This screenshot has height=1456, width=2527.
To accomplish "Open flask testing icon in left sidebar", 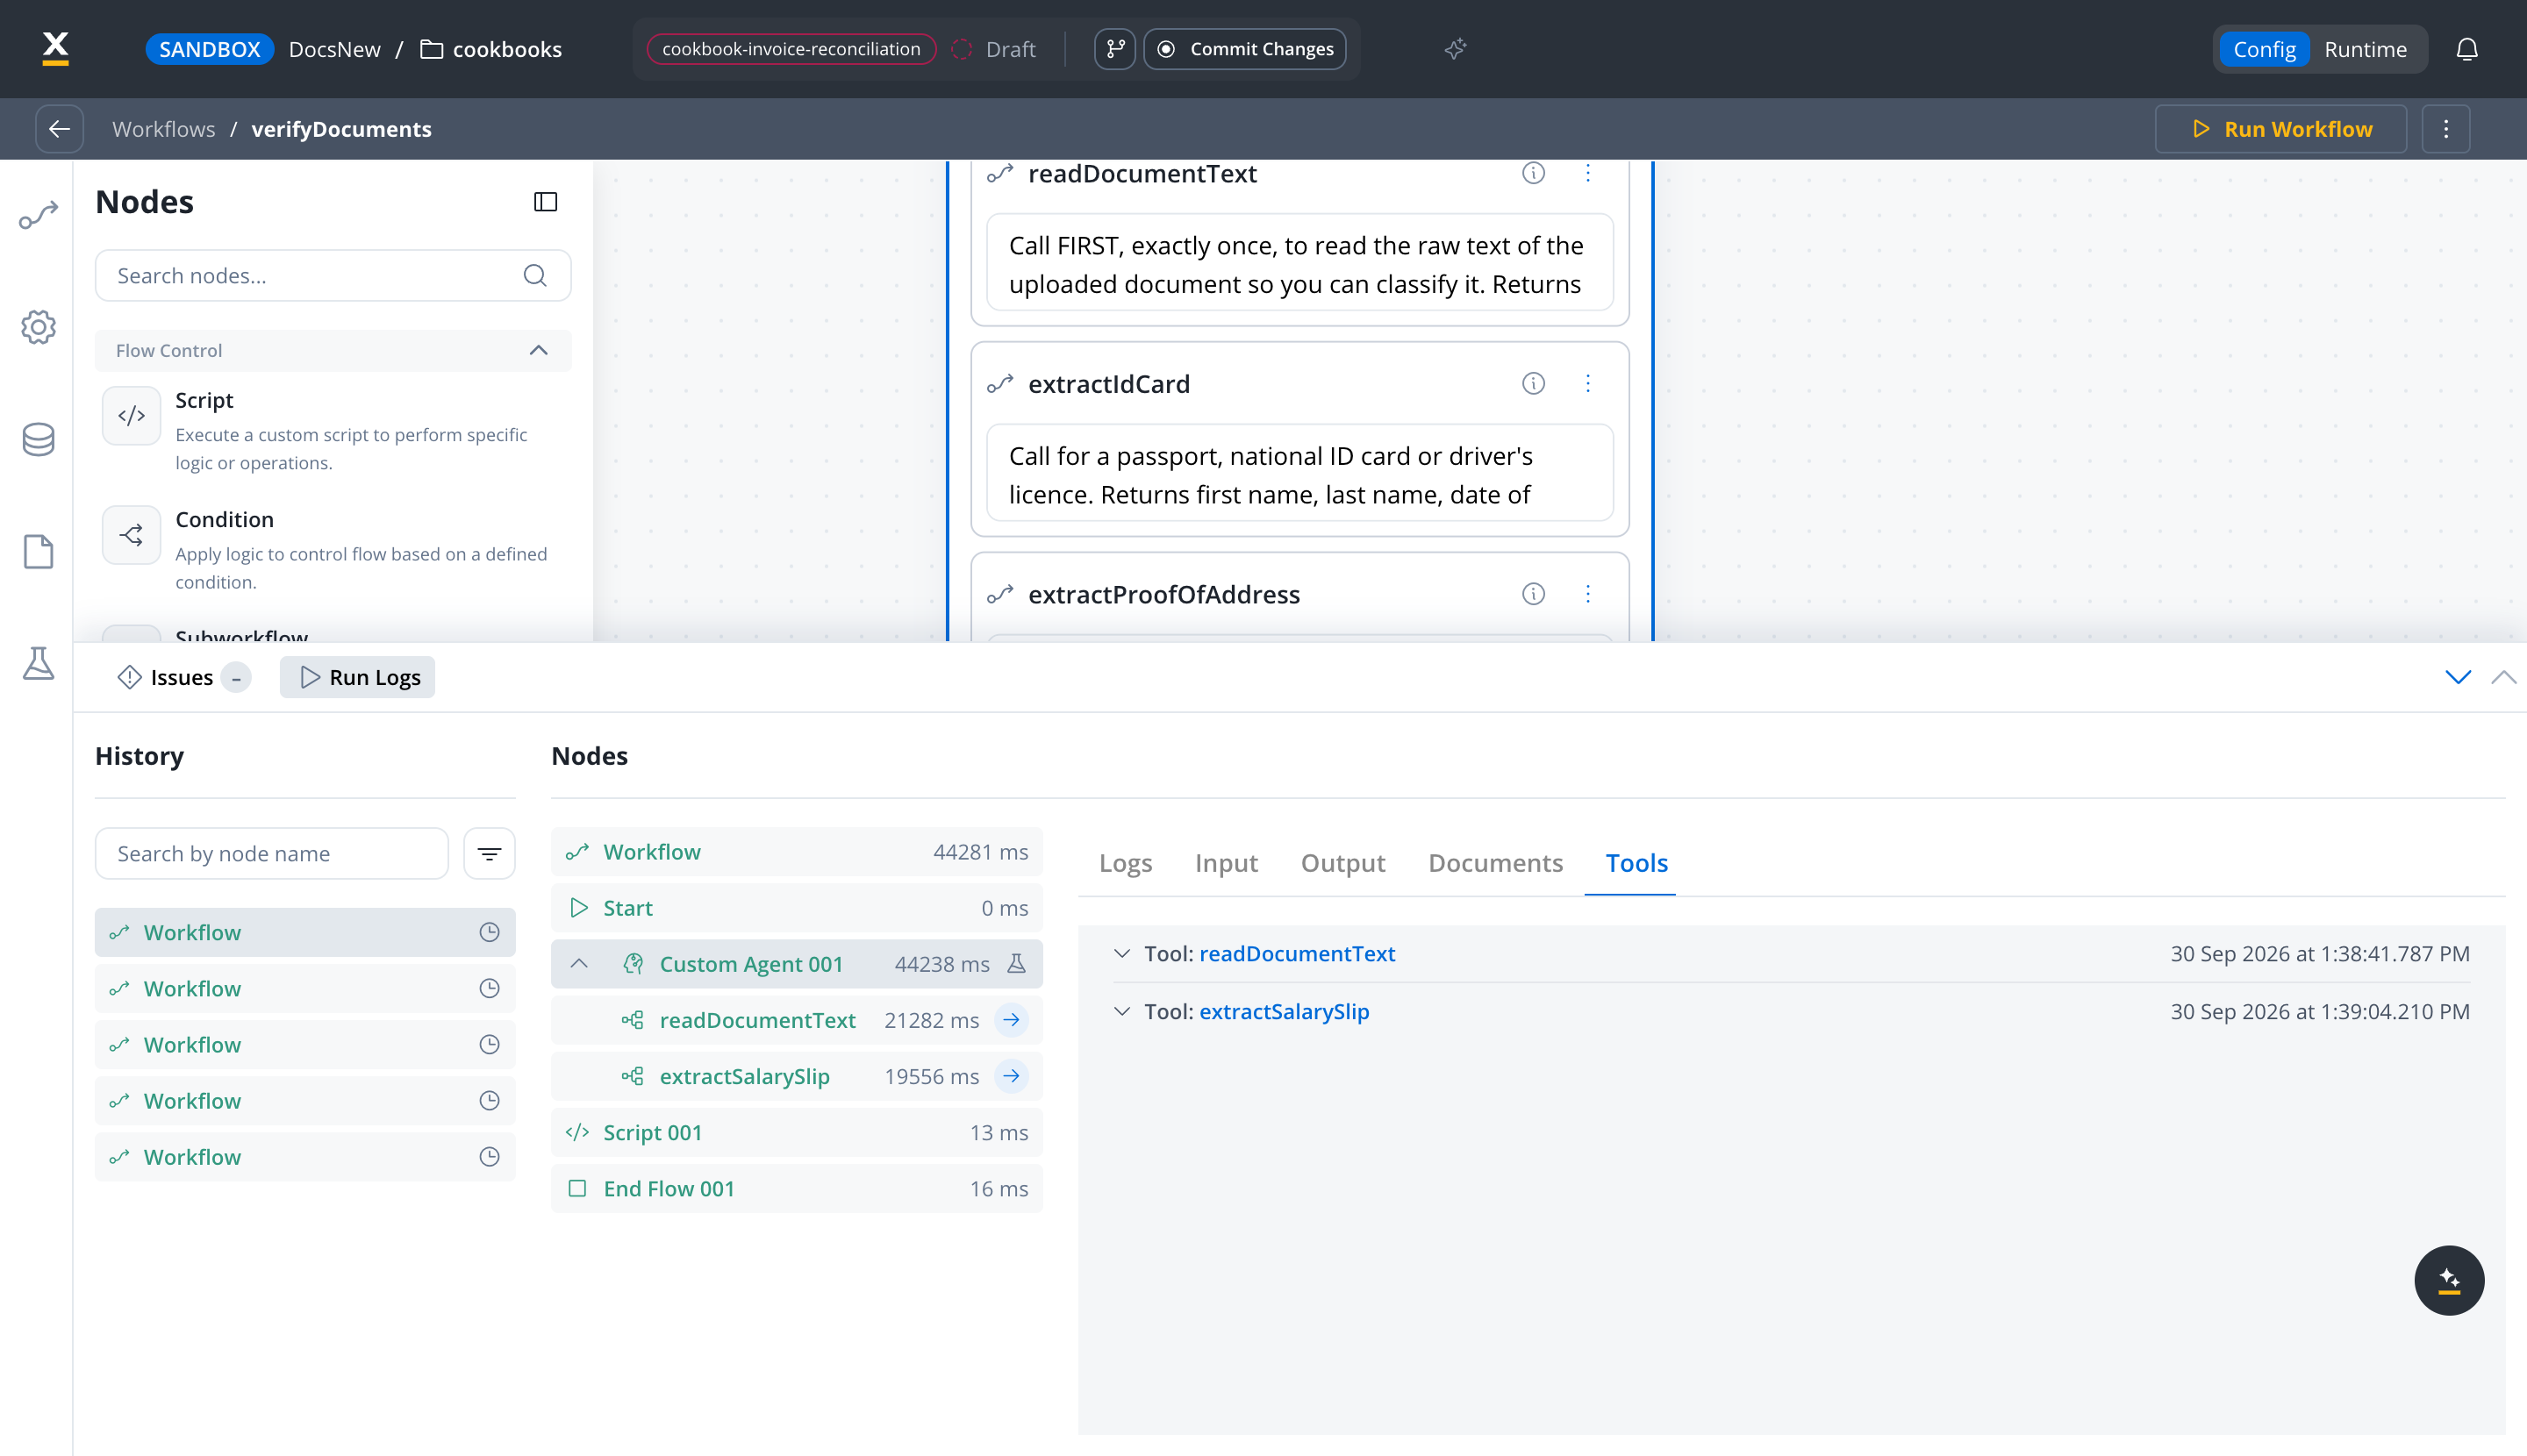I will [x=38, y=663].
